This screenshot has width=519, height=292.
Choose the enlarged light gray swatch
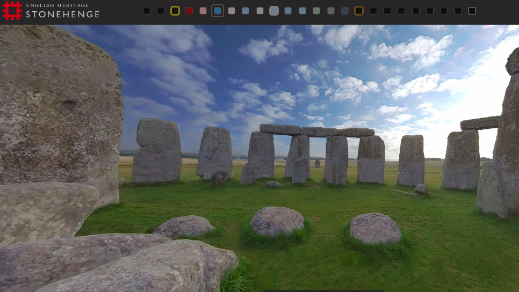[274, 11]
